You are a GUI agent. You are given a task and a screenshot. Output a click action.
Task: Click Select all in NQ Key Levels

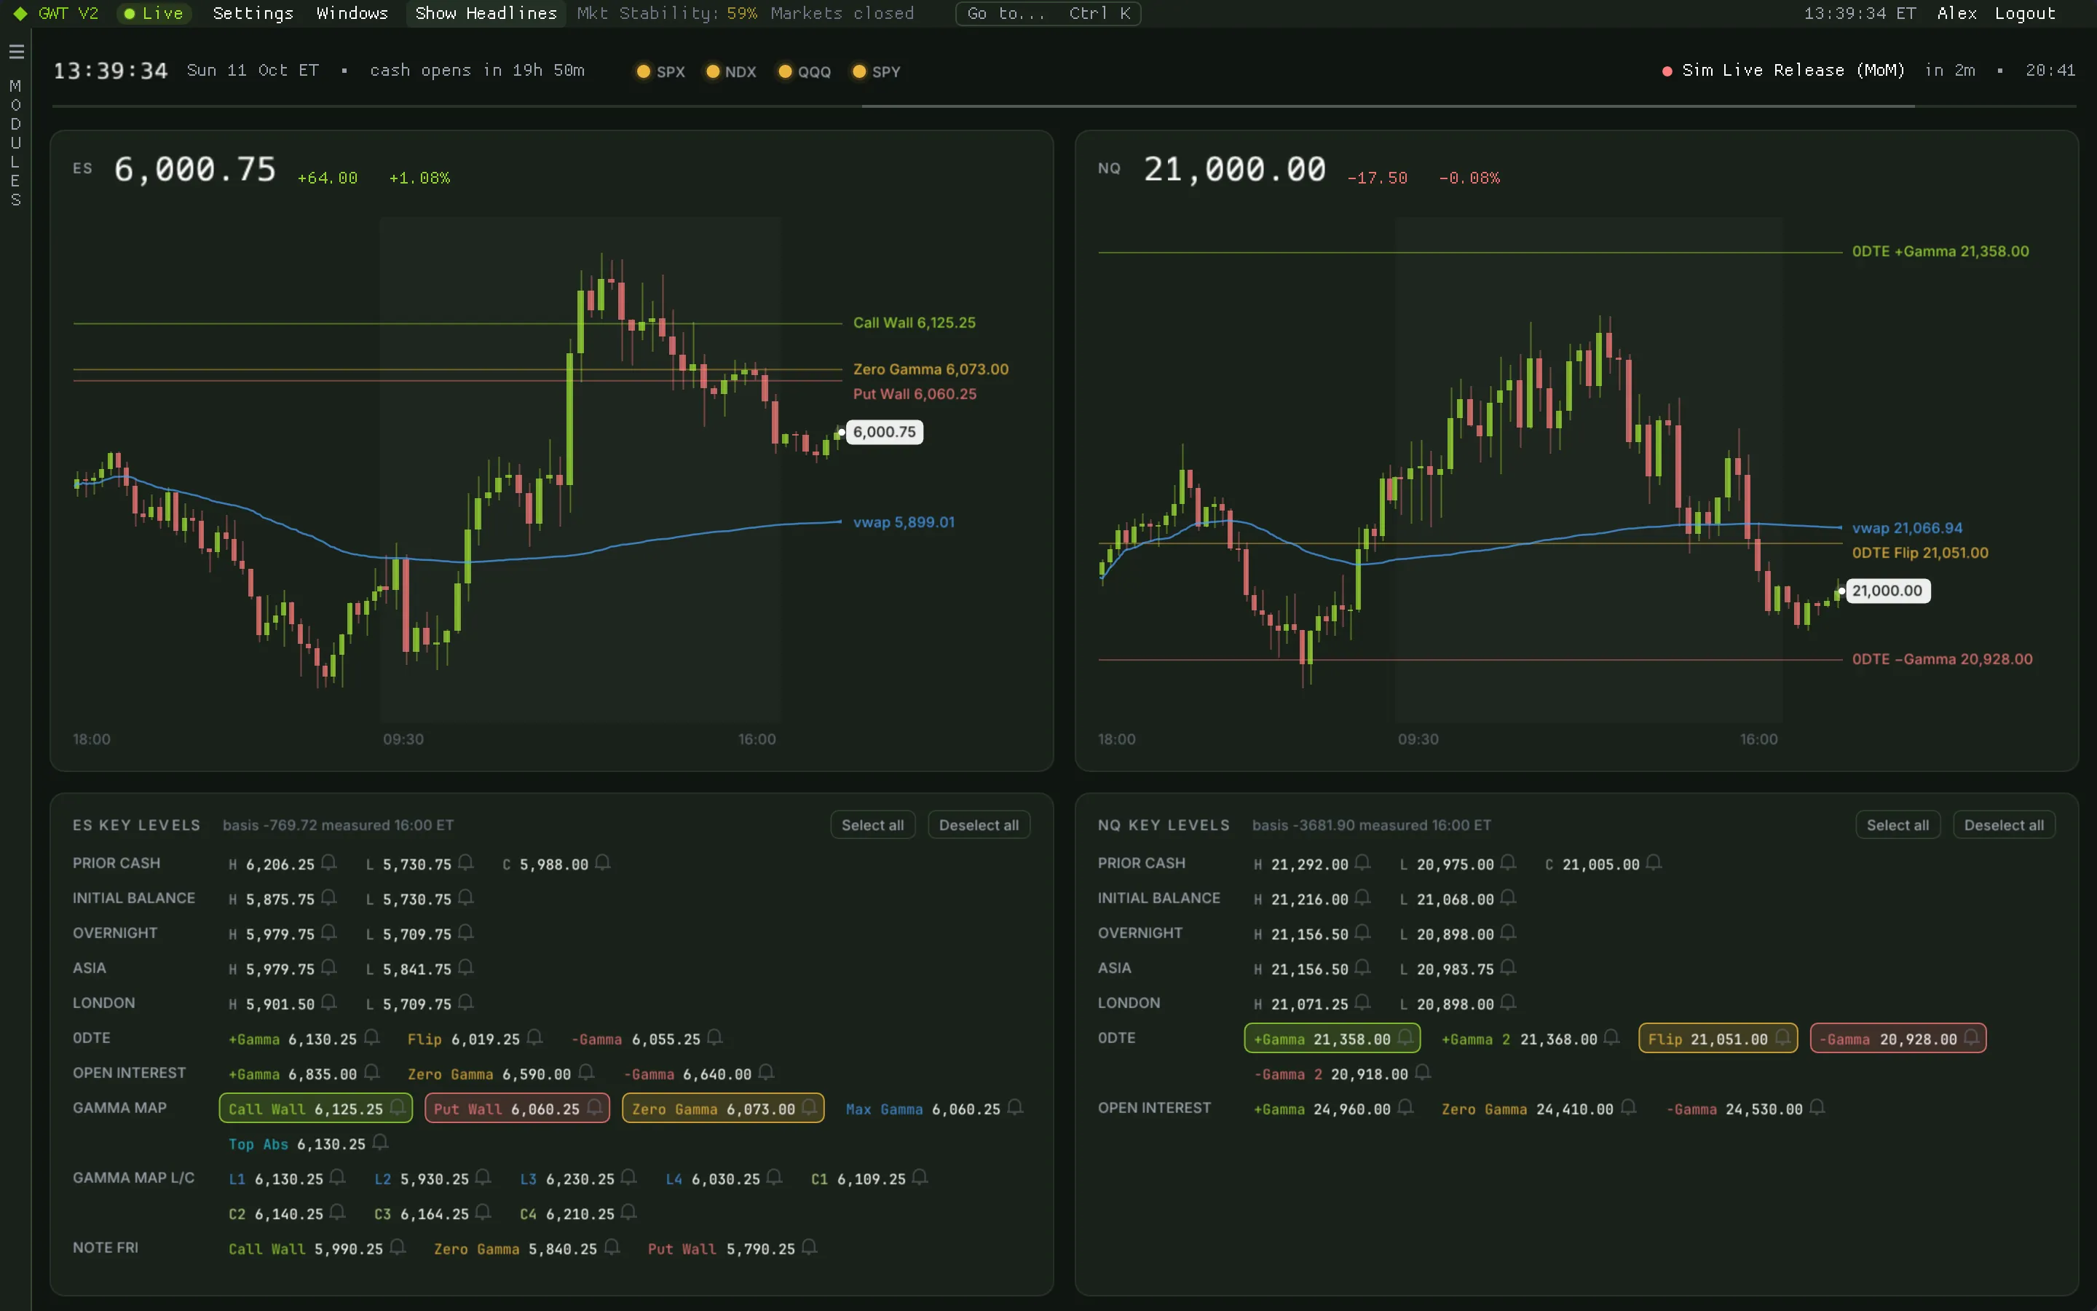pyautogui.click(x=1897, y=825)
